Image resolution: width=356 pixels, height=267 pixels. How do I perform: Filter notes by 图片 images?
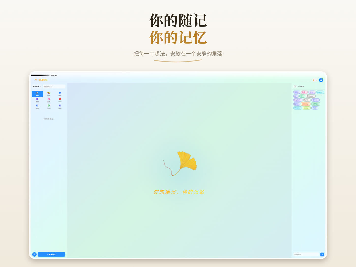point(60,94)
